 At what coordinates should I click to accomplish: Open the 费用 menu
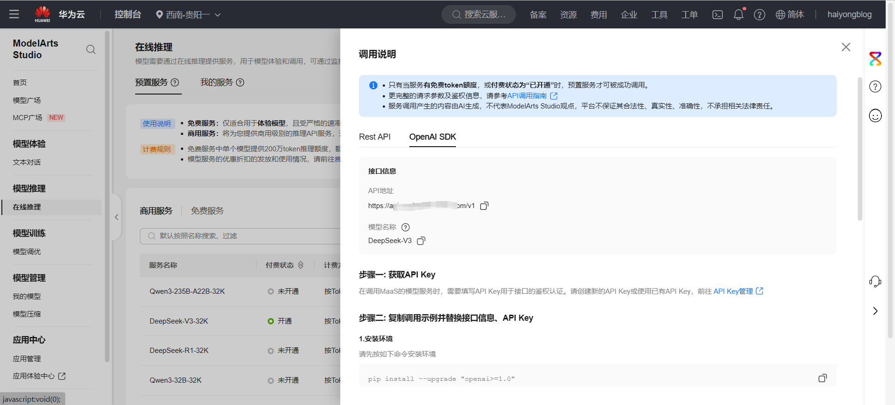(x=599, y=15)
